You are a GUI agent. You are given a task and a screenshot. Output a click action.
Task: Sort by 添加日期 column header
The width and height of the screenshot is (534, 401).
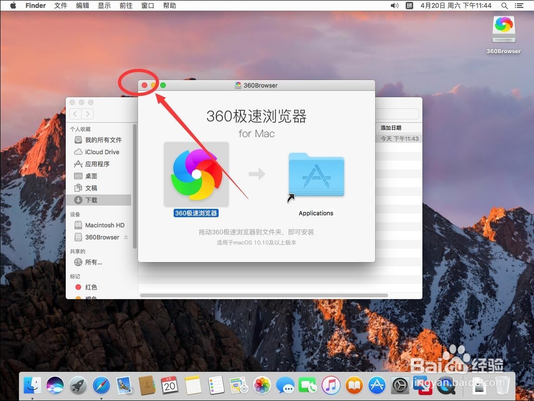click(391, 128)
